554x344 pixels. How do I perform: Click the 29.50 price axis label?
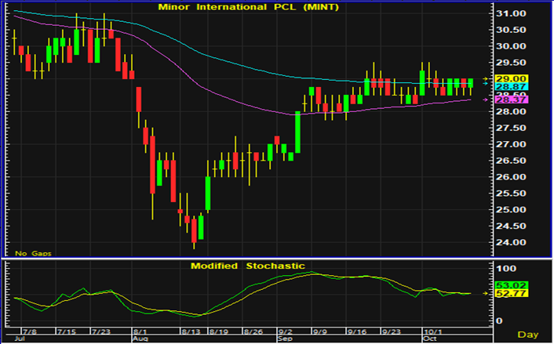[x=511, y=63]
